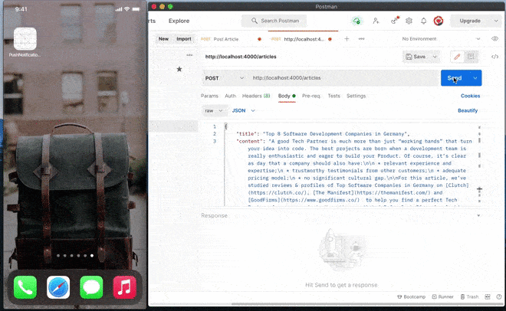Select the Post Article request tab
506x311 pixels.
[x=231, y=39]
